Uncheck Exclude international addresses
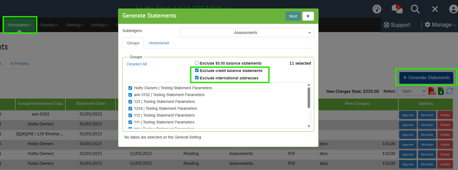The height and width of the screenshot is (170, 458). pyautogui.click(x=197, y=78)
